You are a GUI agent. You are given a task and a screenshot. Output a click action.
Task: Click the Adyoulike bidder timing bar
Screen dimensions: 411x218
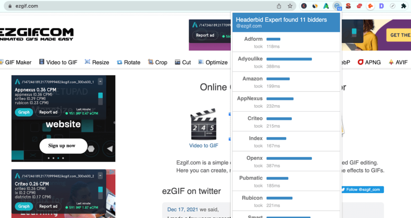click(289, 59)
